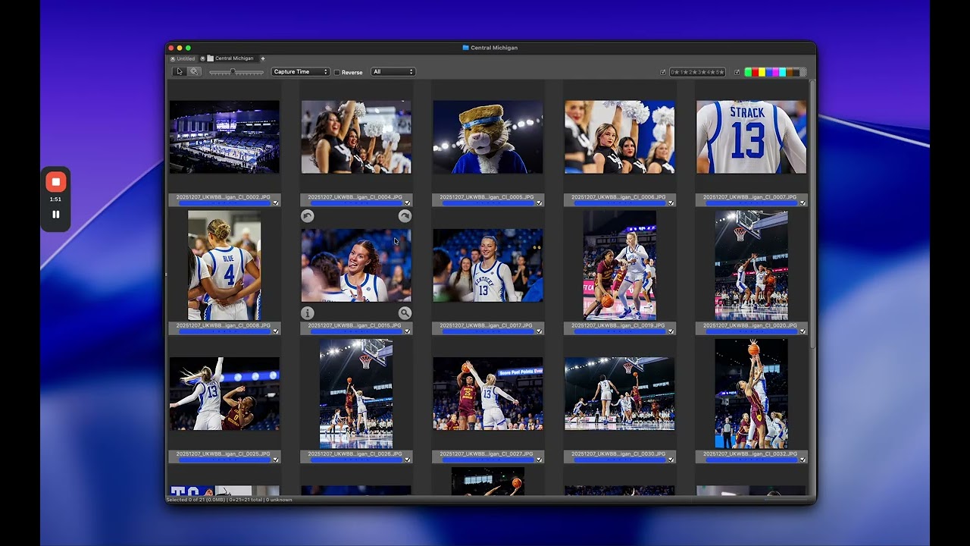The height and width of the screenshot is (546, 970).
Task: Pause the screen recording
Action: click(x=55, y=215)
